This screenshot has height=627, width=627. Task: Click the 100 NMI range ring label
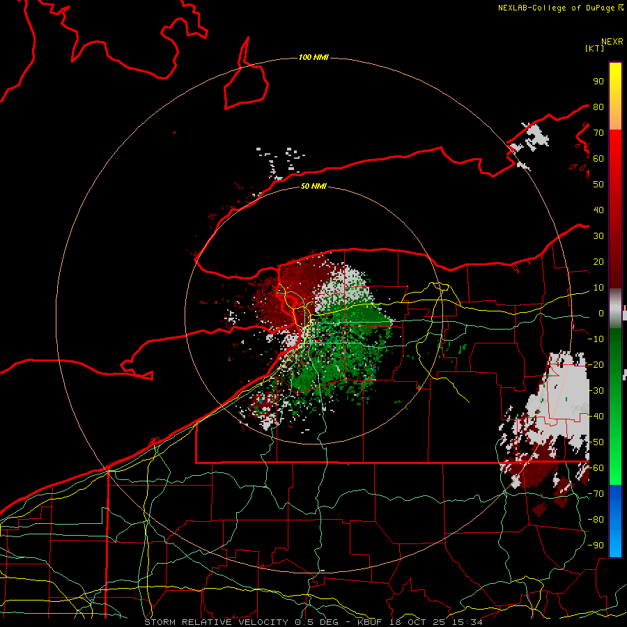pos(313,58)
